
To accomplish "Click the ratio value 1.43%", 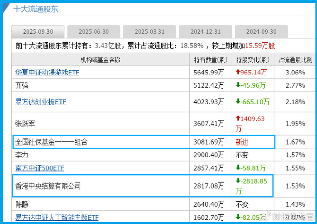I will pos(295,205).
